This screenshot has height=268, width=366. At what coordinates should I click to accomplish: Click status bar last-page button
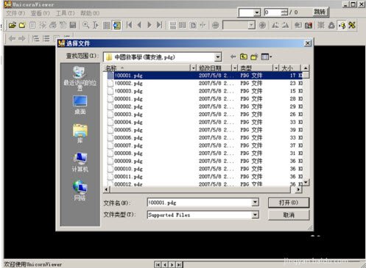(180, 264)
